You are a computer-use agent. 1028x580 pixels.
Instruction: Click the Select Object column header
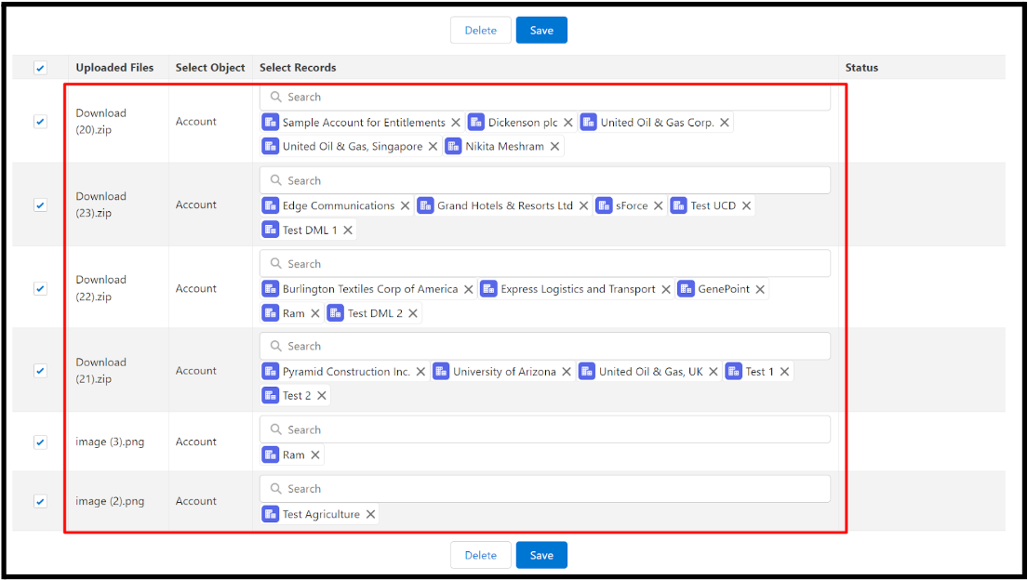(210, 68)
